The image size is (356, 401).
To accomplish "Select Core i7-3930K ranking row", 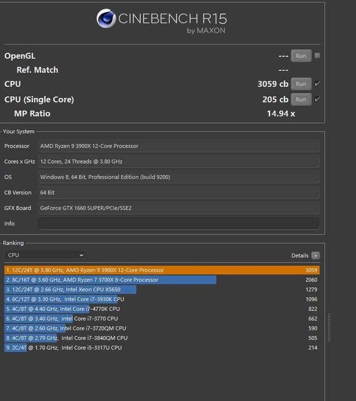I will pyautogui.click(x=162, y=299).
